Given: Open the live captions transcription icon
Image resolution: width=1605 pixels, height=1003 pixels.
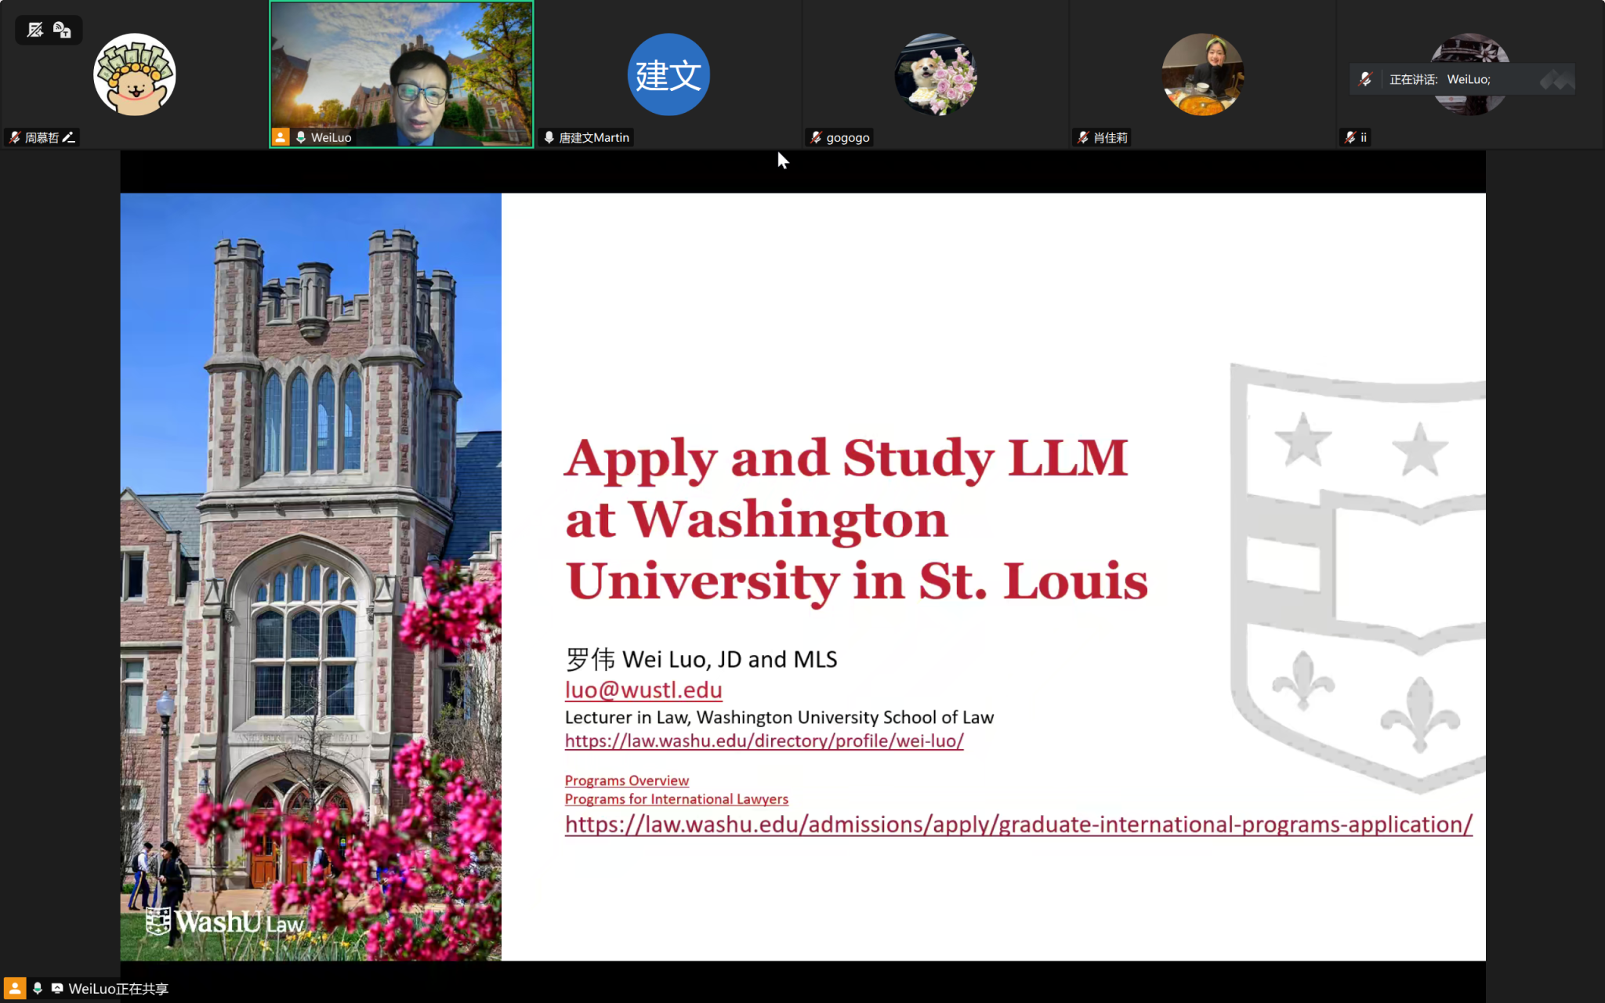Looking at the screenshot, I should coord(62,30).
